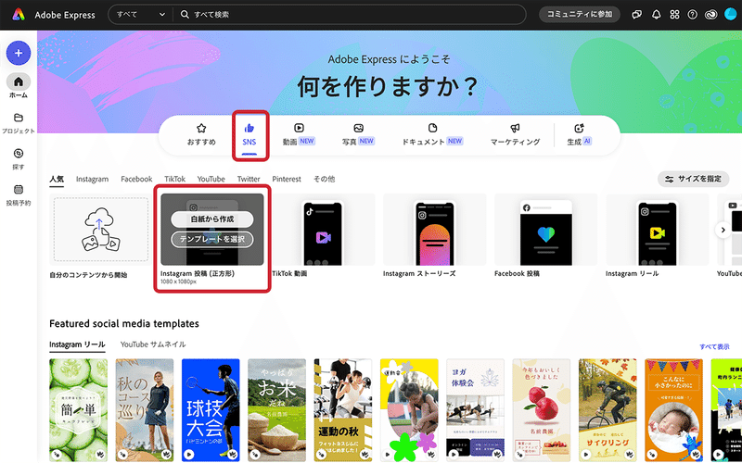Open the Creative Cloud icon

[710, 15]
